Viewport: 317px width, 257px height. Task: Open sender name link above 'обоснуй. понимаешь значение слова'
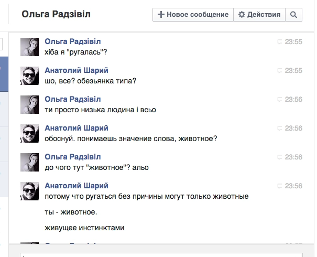[76, 128]
